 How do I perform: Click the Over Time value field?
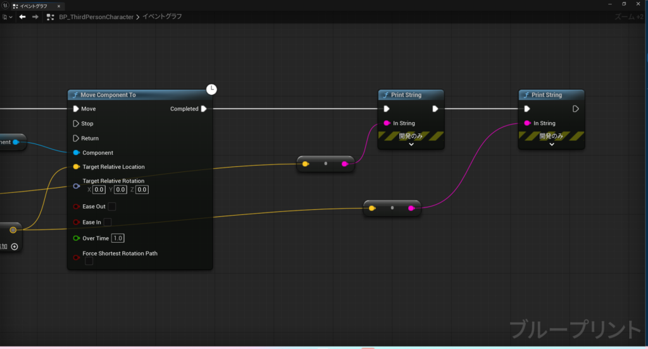point(118,238)
